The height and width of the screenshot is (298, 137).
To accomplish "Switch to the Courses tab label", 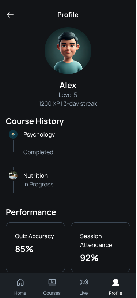I will [52, 293].
